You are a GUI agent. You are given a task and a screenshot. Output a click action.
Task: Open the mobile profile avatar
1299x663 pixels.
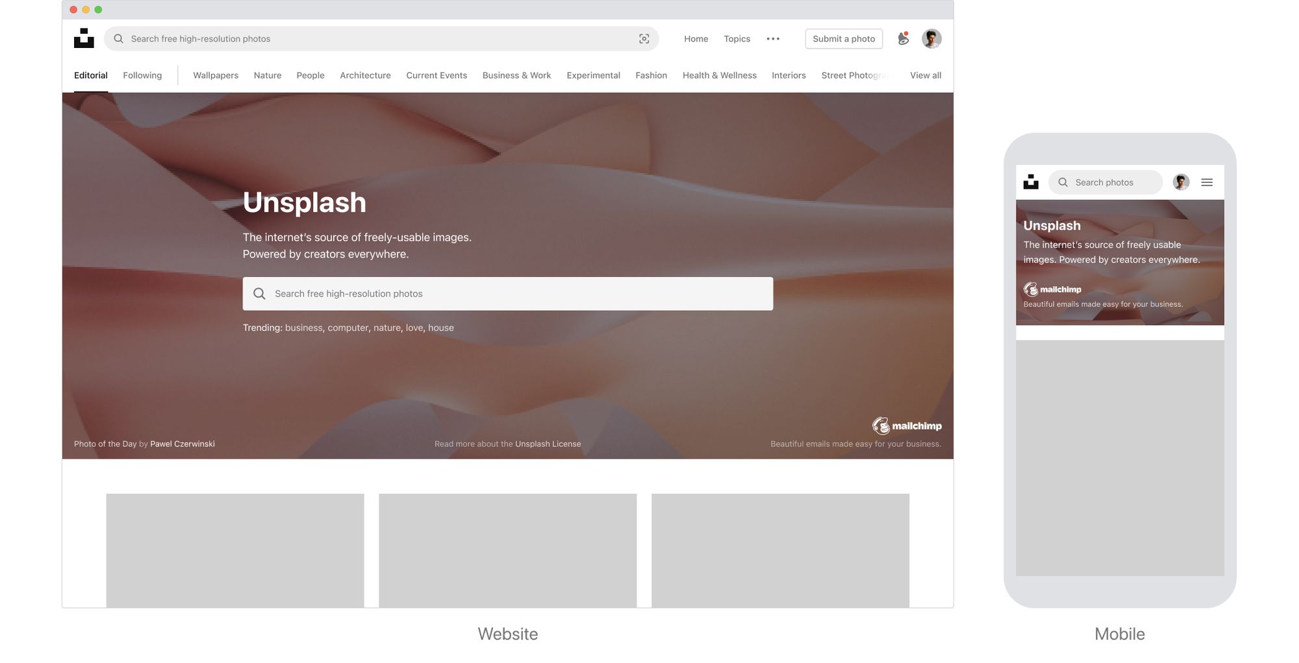pos(1181,182)
